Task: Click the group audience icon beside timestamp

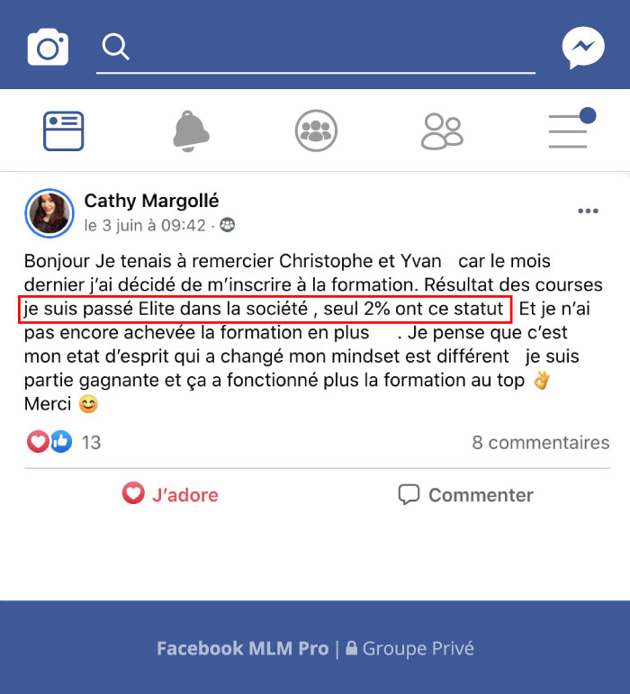Action: 228,225
